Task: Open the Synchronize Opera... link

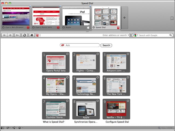Action: pyautogui.click(x=86, y=122)
